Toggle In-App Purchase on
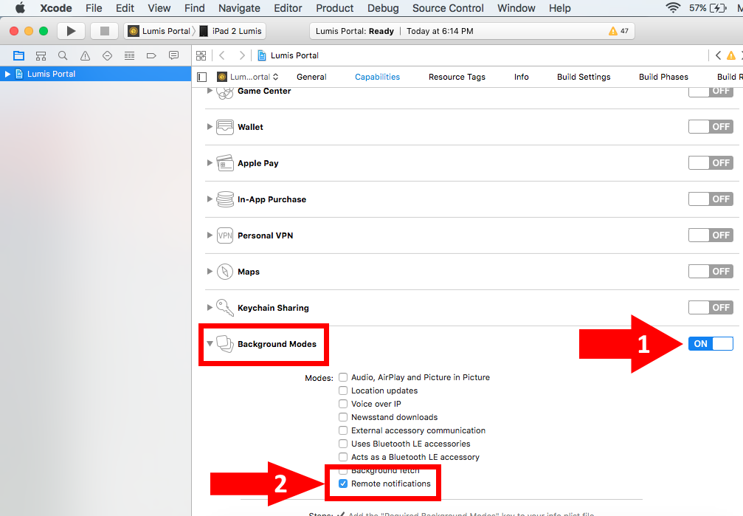This screenshot has height=516, width=743. 711,199
